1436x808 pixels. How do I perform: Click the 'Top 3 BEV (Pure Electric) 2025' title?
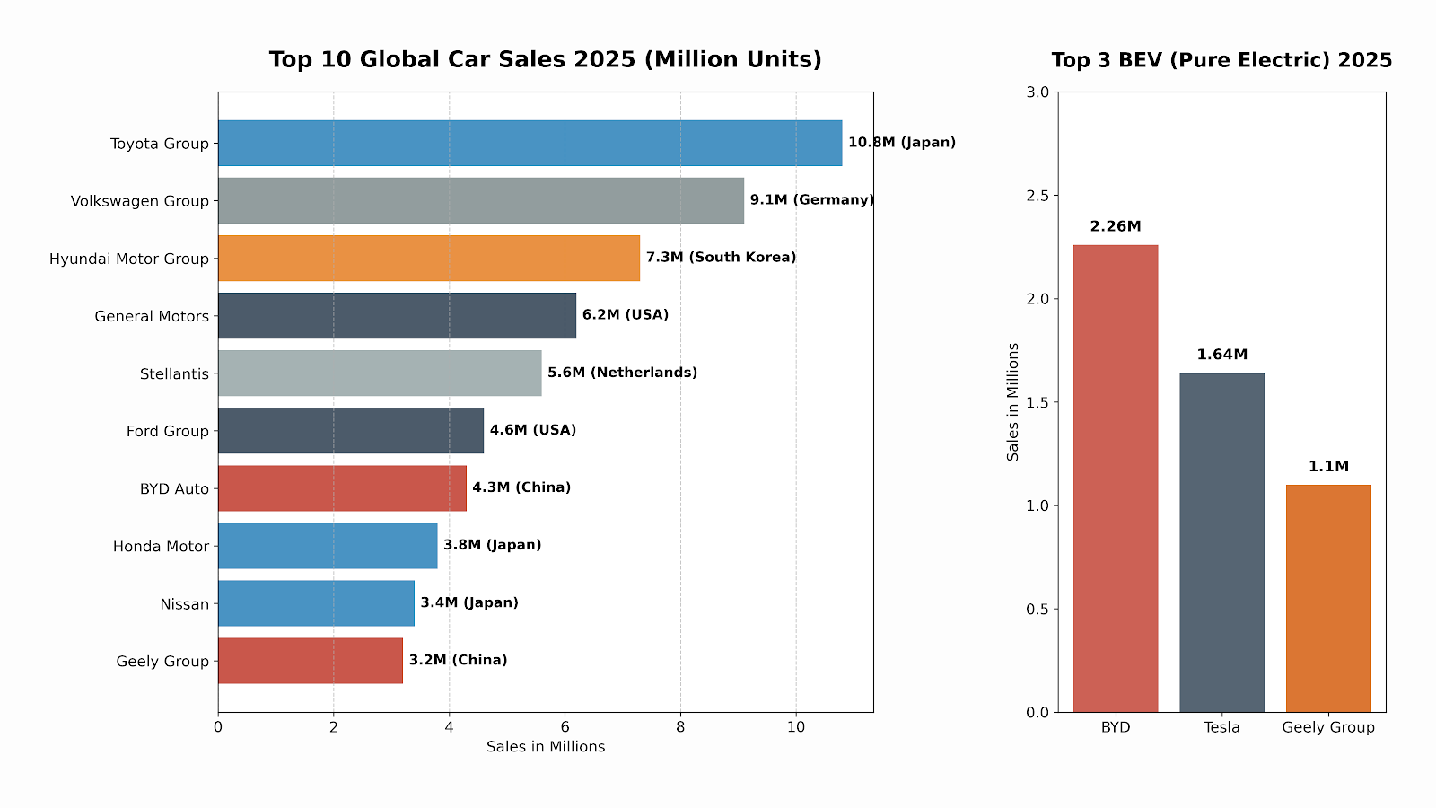pyautogui.click(x=1221, y=60)
